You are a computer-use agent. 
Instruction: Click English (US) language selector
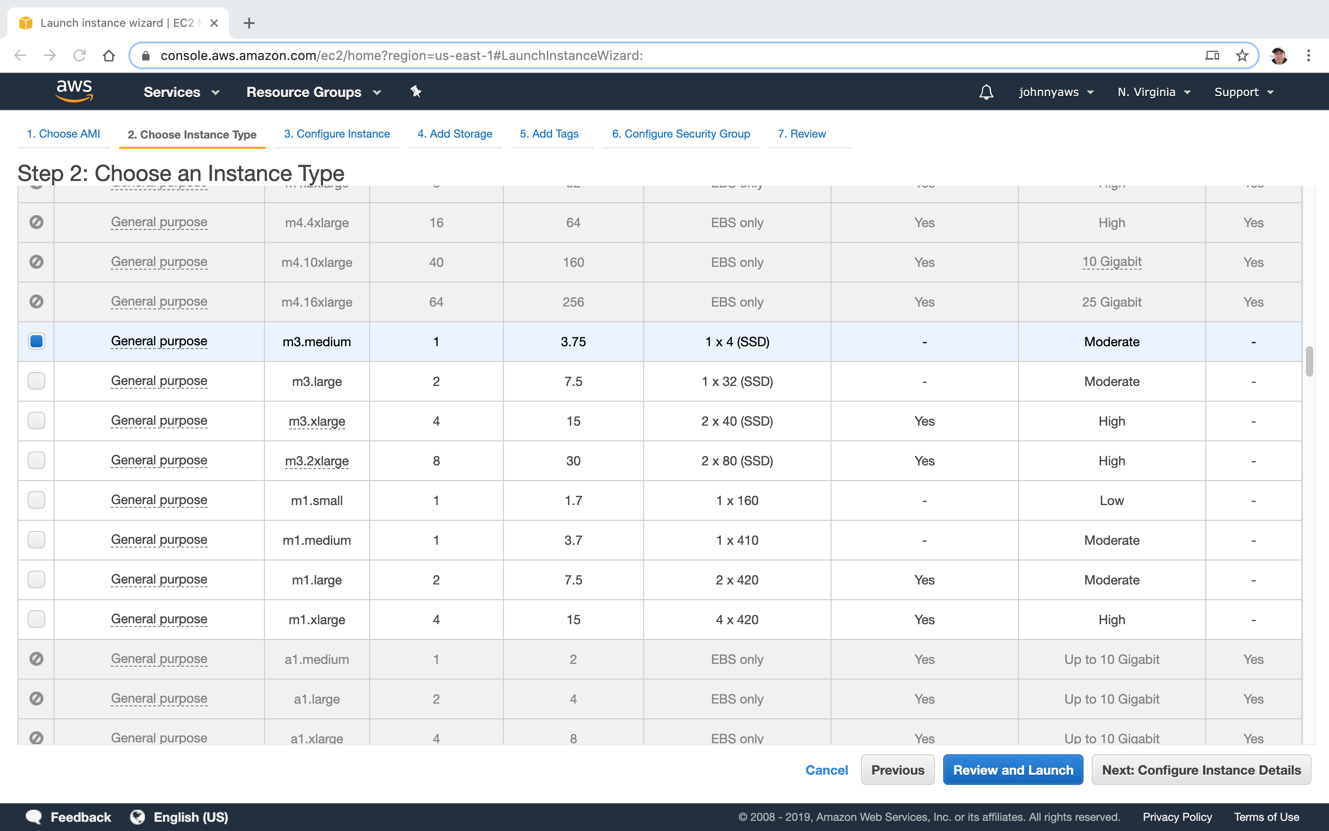pyautogui.click(x=180, y=817)
